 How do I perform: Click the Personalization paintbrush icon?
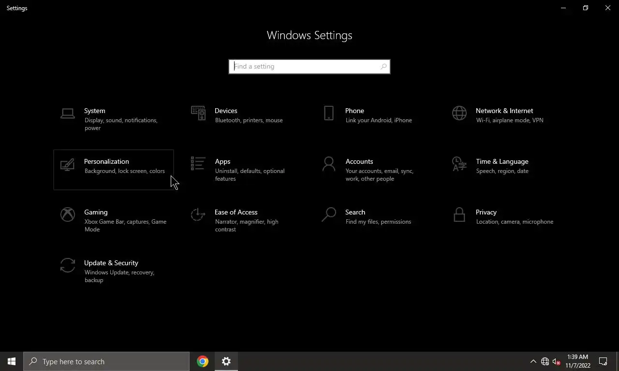click(x=68, y=164)
